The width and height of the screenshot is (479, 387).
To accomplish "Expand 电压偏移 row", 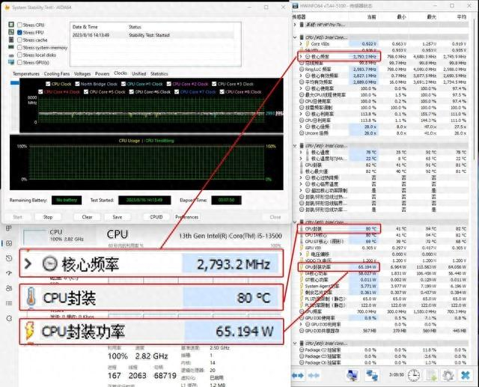I will [301, 254].
